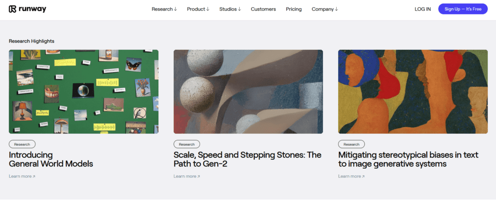This screenshot has width=496, height=216.
Task: Expand the Studios navigation dropdown
Action: 230,9
